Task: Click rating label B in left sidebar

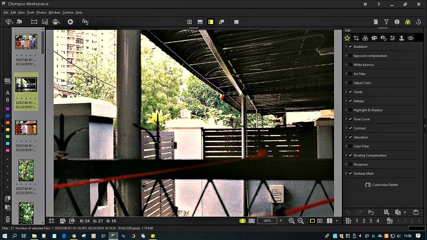Action: pyautogui.click(x=8, y=100)
